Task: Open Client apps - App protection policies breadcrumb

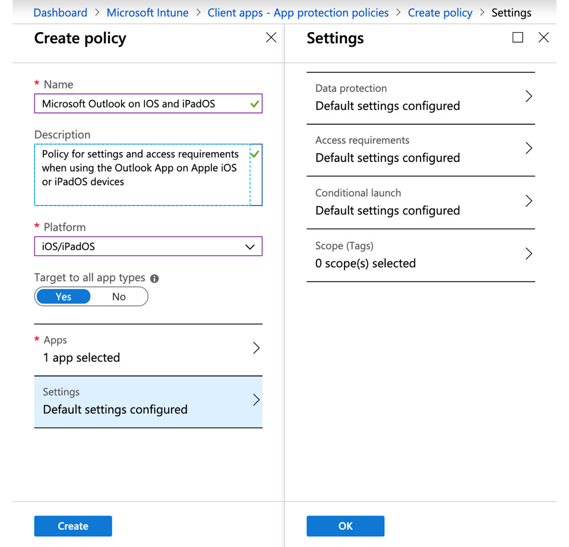Action: pyautogui.click(x=298, y=12)
